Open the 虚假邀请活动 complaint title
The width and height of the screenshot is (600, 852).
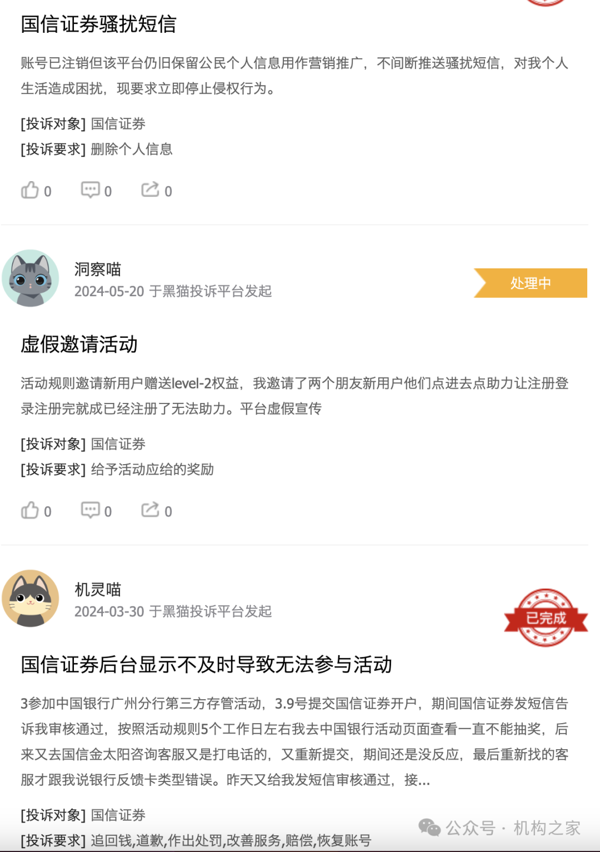(79, 345)
